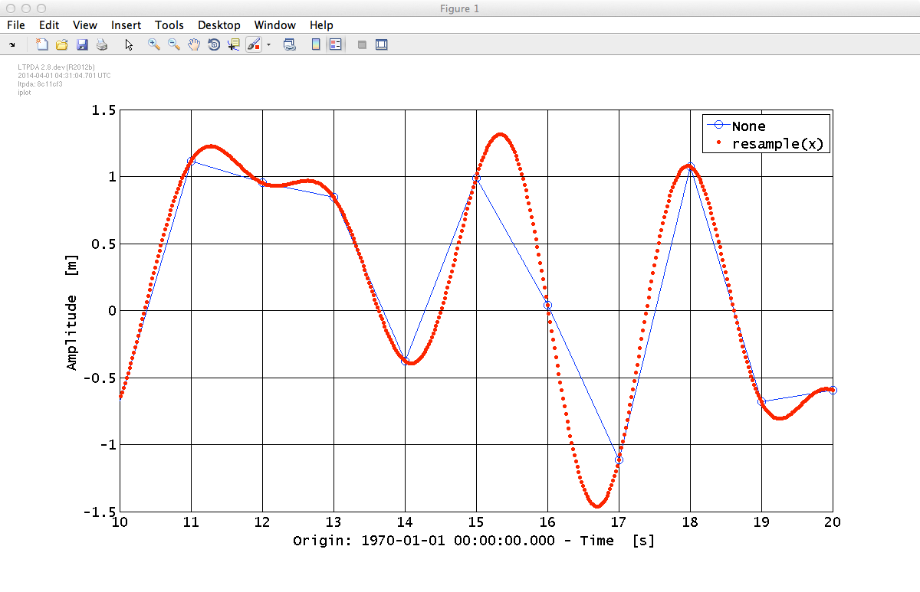
Task: Open the Window menu
Action: (275, 25)
